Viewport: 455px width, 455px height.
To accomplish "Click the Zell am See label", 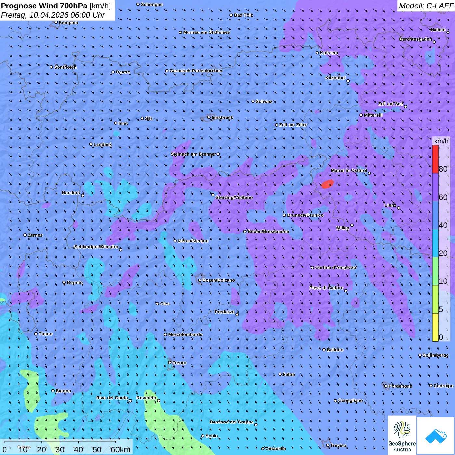I will pos(390,104).
